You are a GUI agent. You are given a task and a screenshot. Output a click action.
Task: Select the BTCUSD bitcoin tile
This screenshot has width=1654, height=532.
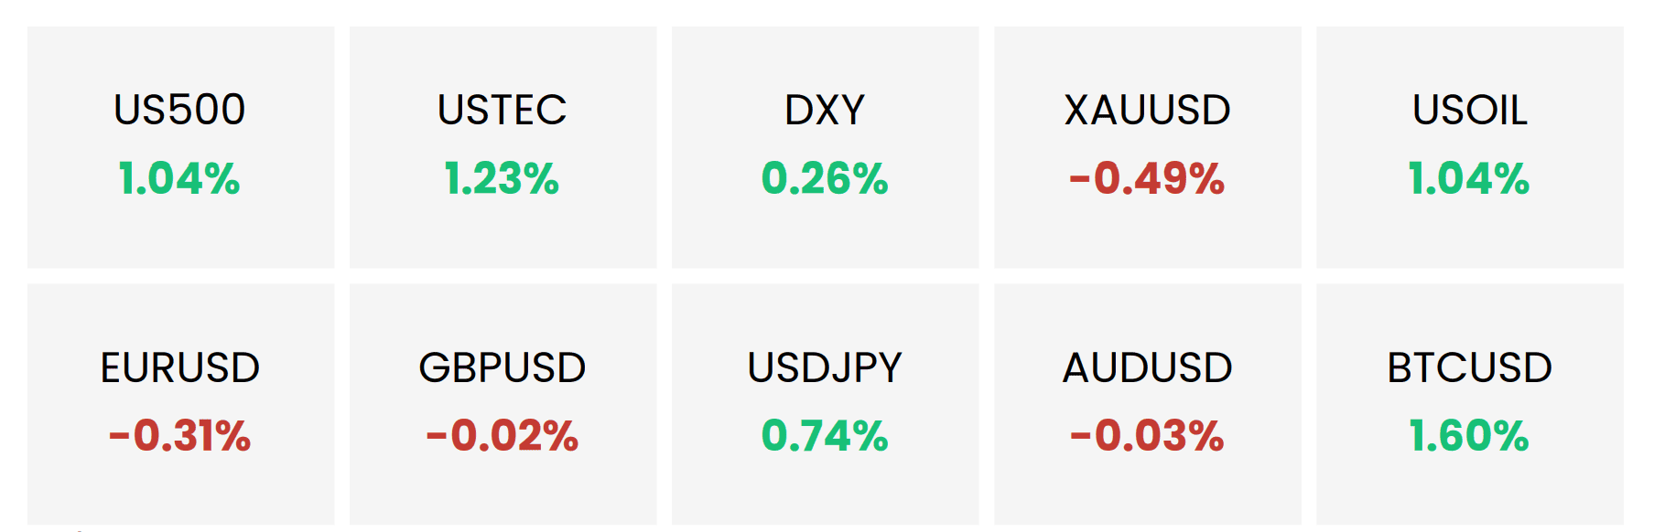pyautogui.click(x=1469, y=404)
